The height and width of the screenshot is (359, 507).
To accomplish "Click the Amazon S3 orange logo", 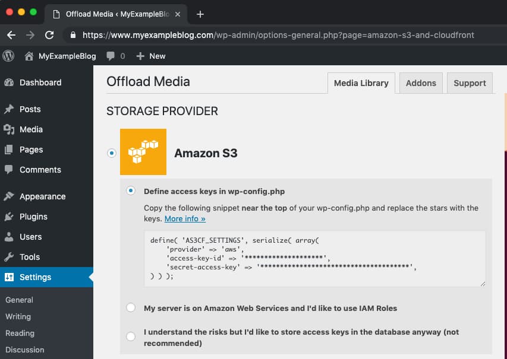I will point(143,152).
